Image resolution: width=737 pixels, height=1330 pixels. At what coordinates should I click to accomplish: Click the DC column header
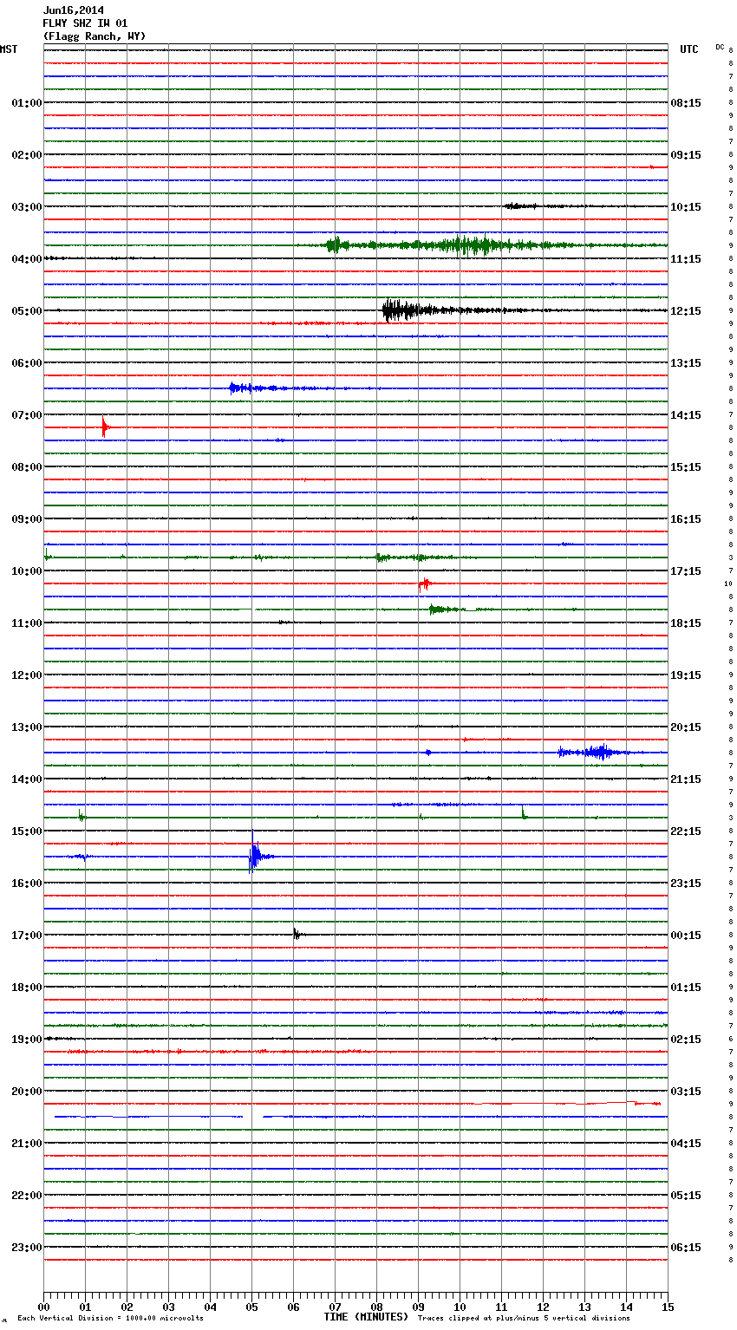[x=720, y=47]
